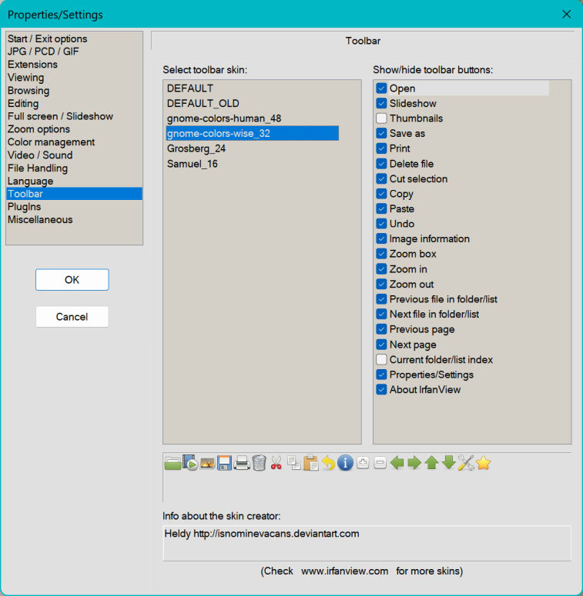Image resolution: width=583 pixels, height=596 pixels.
Task: Open the Zoom options settings category
Action: click(39, 129)
